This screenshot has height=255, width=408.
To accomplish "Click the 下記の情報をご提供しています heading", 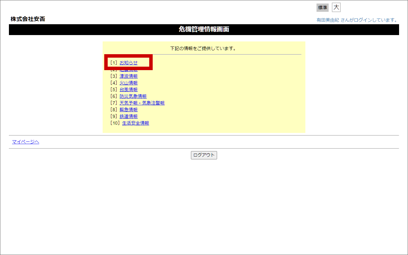I will click(x=204, y=48).
